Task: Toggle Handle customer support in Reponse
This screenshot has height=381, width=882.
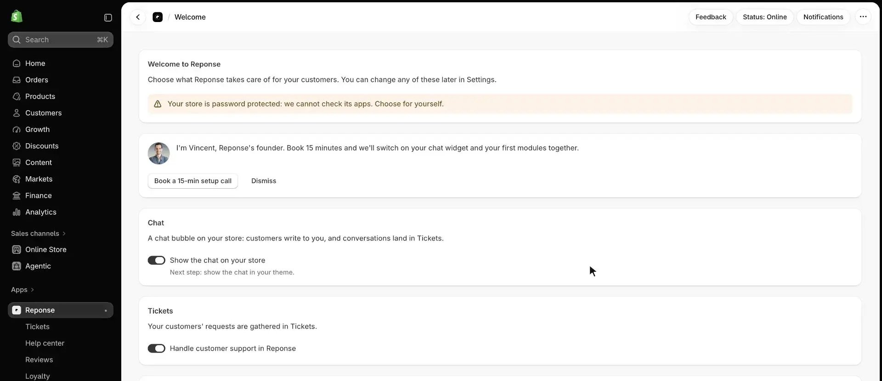Action: click(x=156, y=348)
